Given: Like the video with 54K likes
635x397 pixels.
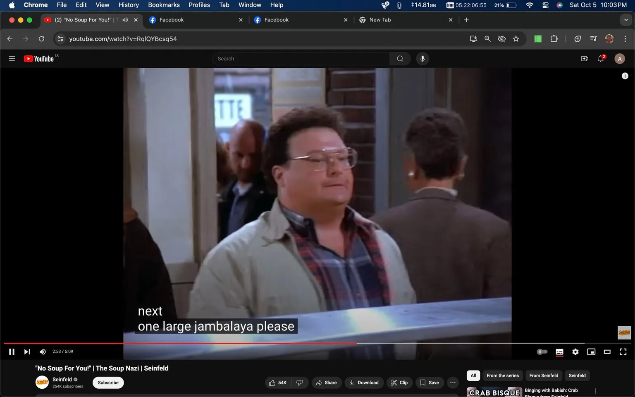Looking at the screenshot, I should point(278,383).
